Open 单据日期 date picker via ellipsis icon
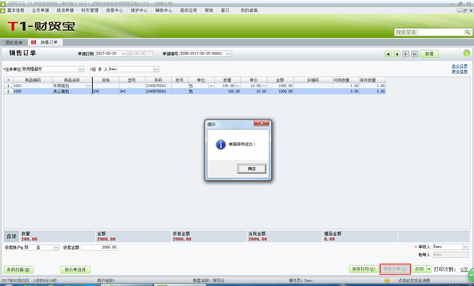This screenshot has width=474, height=286. [x=124, y=53]
